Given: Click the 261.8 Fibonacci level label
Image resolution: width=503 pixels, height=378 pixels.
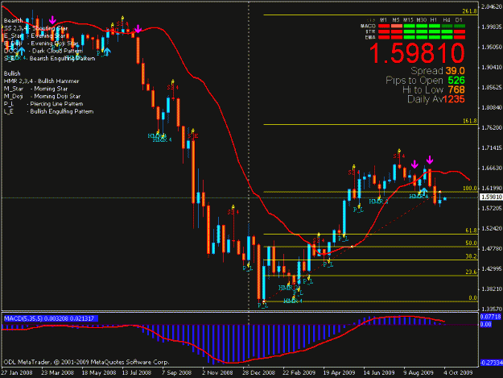Looking at the screenshot, I should [x=470, y=11].
